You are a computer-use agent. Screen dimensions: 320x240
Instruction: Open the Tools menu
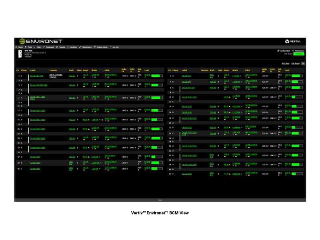click(30, 47)
